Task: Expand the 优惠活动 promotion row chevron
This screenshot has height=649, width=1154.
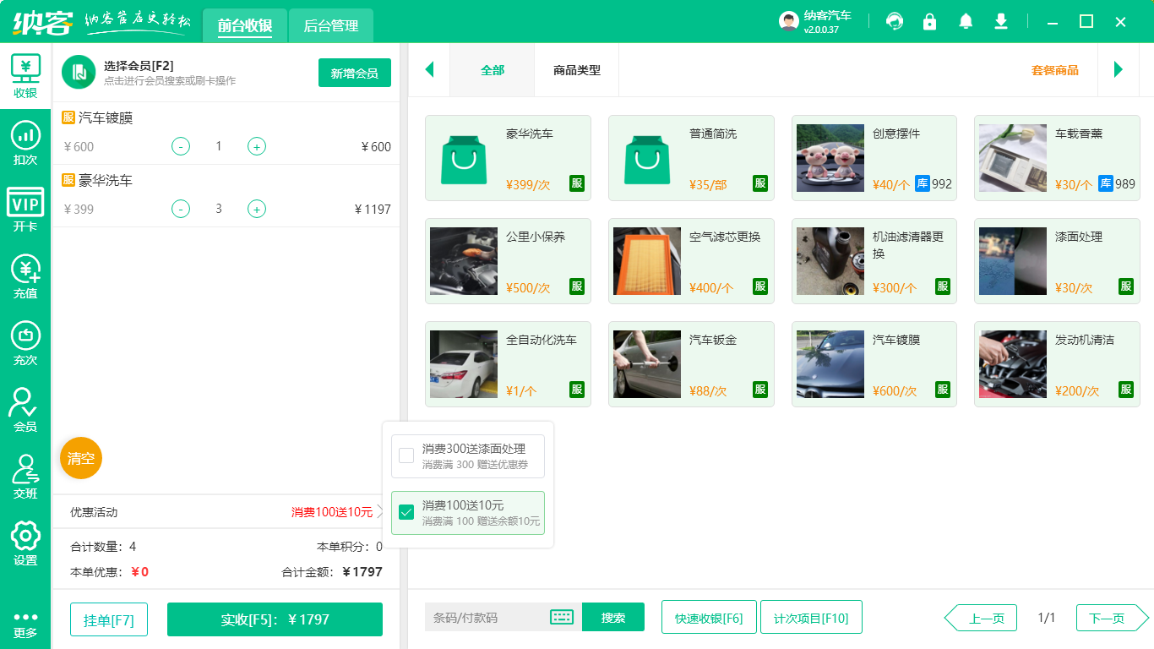Action: [380, 512]
